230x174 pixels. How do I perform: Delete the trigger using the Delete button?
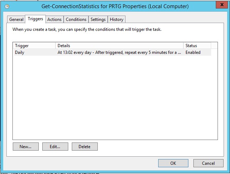(85, 146)
